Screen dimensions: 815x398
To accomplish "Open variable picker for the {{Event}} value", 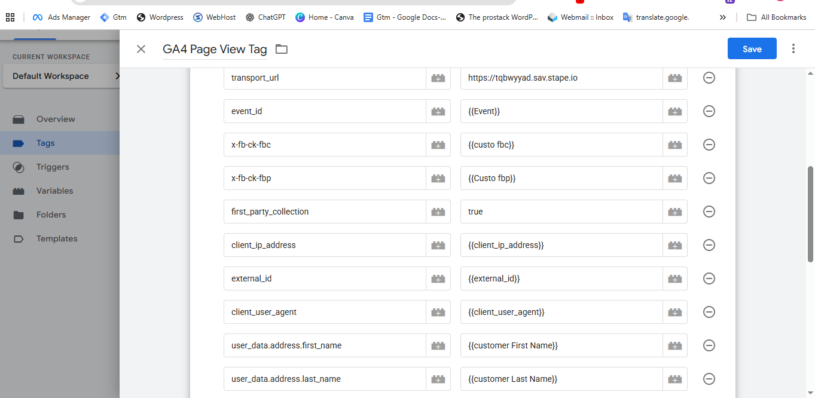I will pyautogui.click(x=674, y=111).
